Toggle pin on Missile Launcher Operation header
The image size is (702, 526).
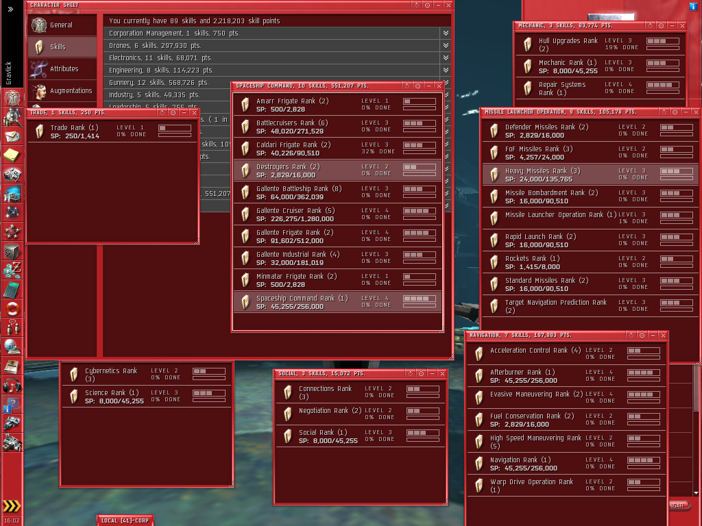[x=664, y=112]
